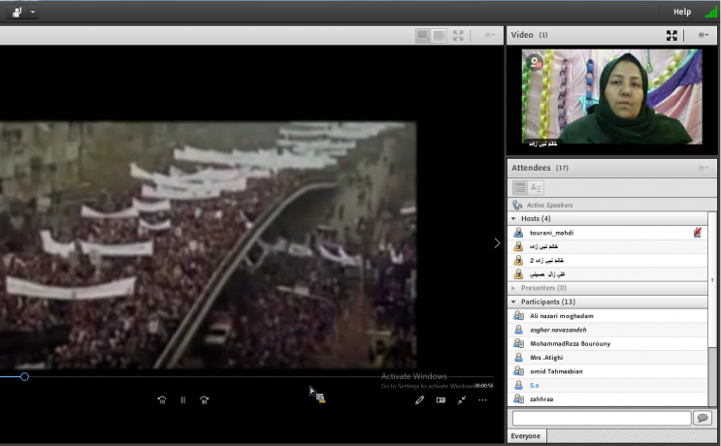
Task: Open the Help menu
Action: click(682, 12)
